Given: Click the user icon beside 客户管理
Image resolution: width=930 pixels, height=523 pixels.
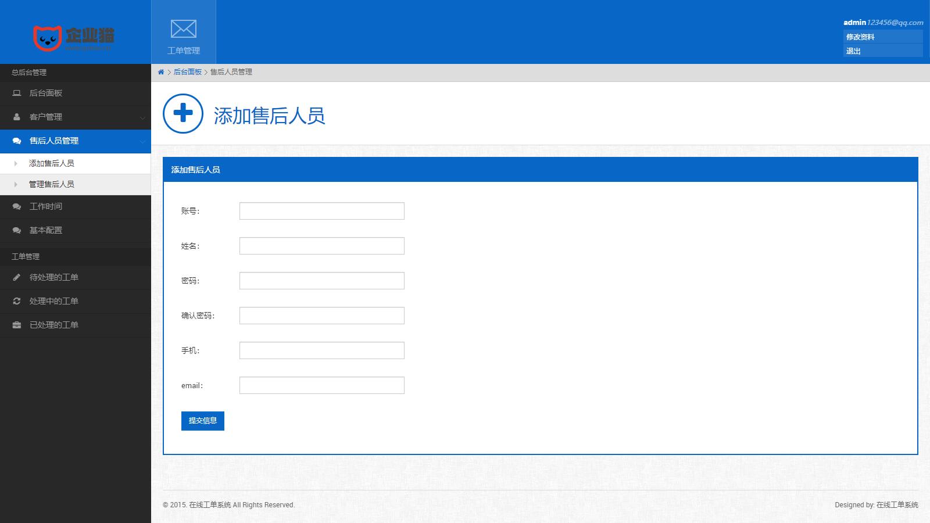Looking at the screenshot, I should 17,117.
